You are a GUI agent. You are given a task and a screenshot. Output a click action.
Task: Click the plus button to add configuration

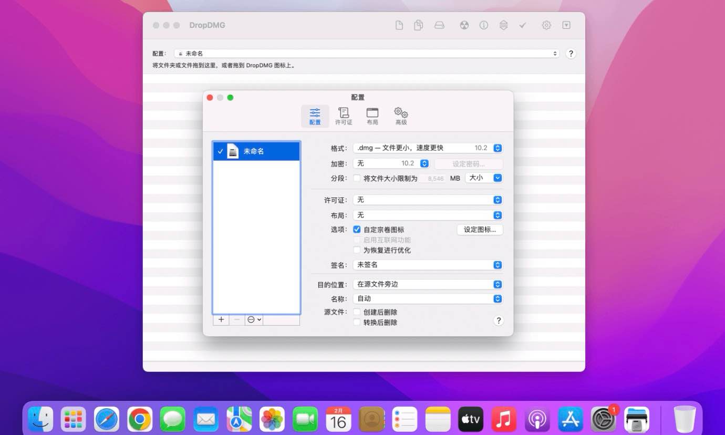pos(221,319)
